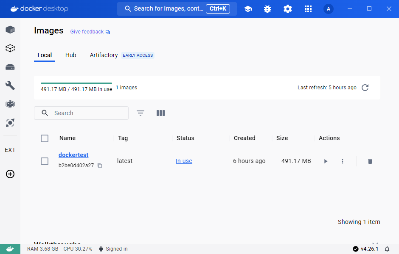Image resolution: width=399 pixels, height=254 pixels.
Task: Sort by the Size column header
Action: [282, 138]
